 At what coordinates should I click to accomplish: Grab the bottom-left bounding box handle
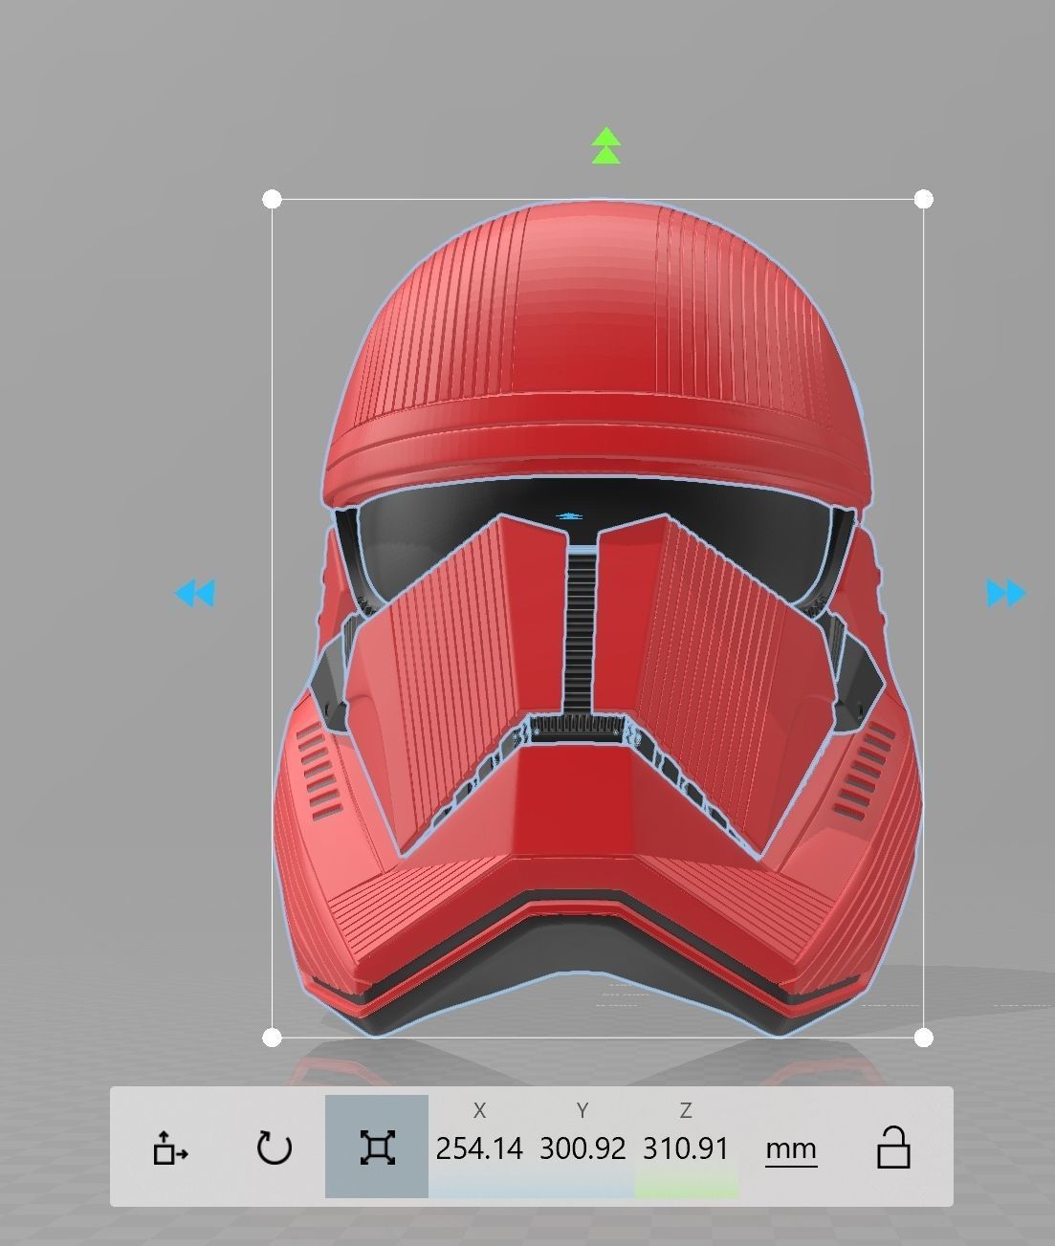272,1038
